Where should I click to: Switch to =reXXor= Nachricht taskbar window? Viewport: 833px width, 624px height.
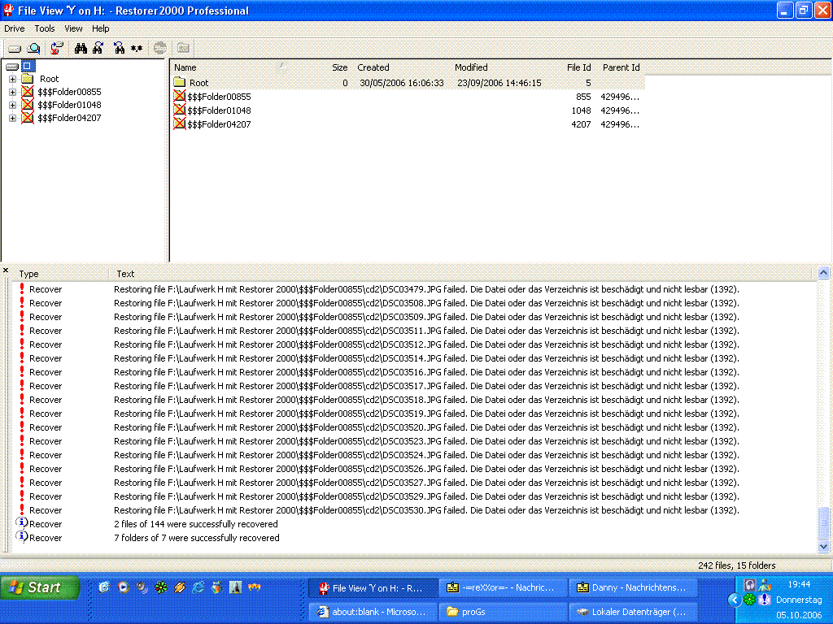pos(503,588)
